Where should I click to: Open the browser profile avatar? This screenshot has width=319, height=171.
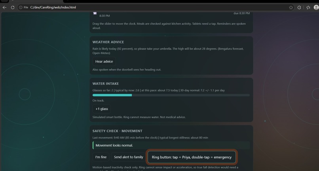[316, 8]
